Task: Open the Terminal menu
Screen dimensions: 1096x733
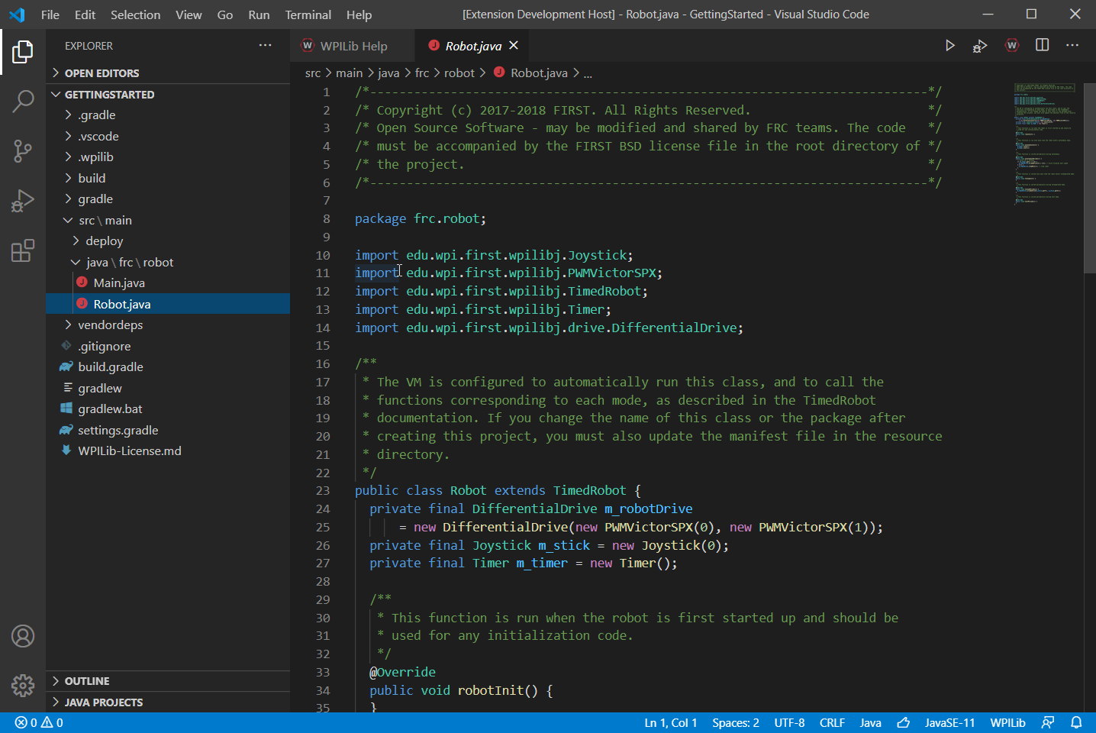Action: (308, 15)
